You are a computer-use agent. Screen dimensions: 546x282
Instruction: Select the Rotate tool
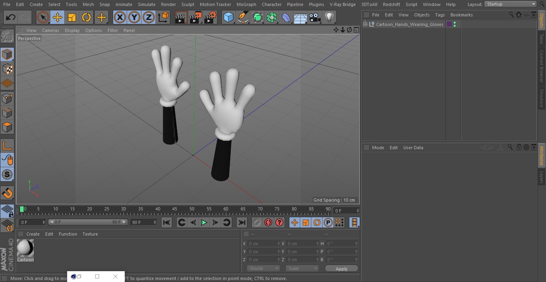86,17
